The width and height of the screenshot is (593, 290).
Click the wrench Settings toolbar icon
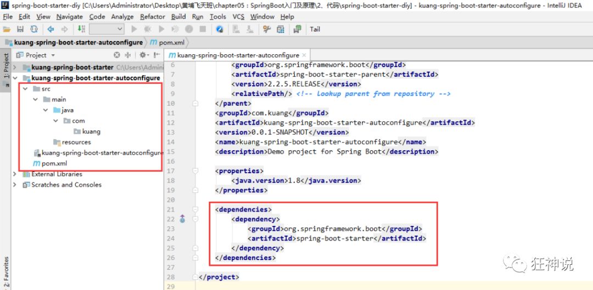point(267,29)
